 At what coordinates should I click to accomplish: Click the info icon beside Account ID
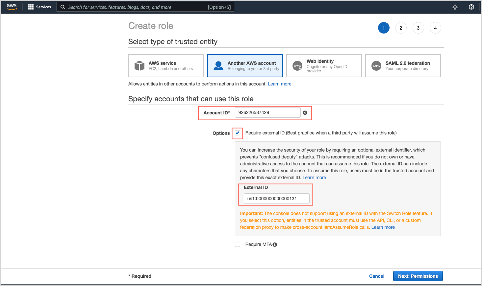[x=305, y=112]
